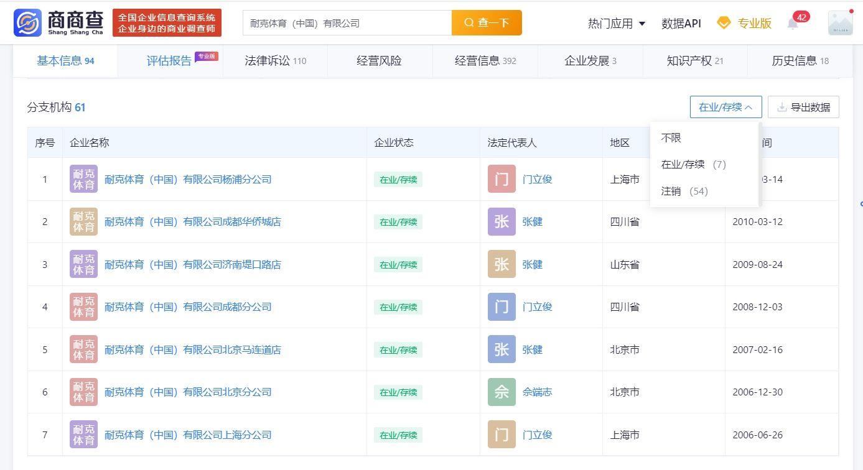Click 佘端志's avatar icon in row 6
Screen dimensions: 863x470
[501, 392]
